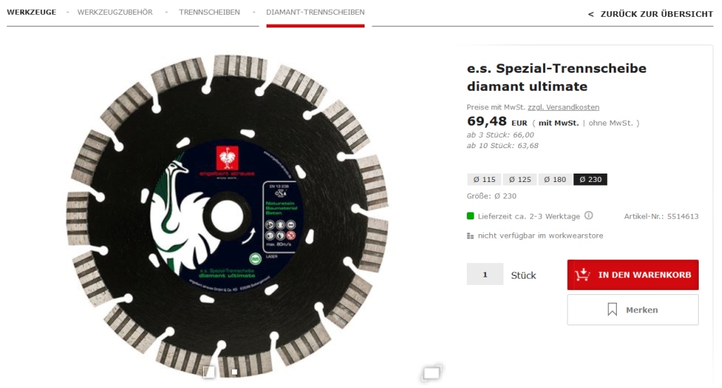This screenshot has width=722, height=388.
Task: Go to the Trennscheiben breadcrumb category
Action: coord(209,13)
